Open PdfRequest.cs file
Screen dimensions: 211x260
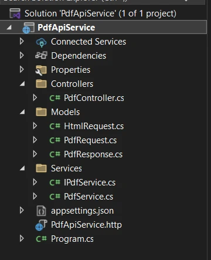90,140
